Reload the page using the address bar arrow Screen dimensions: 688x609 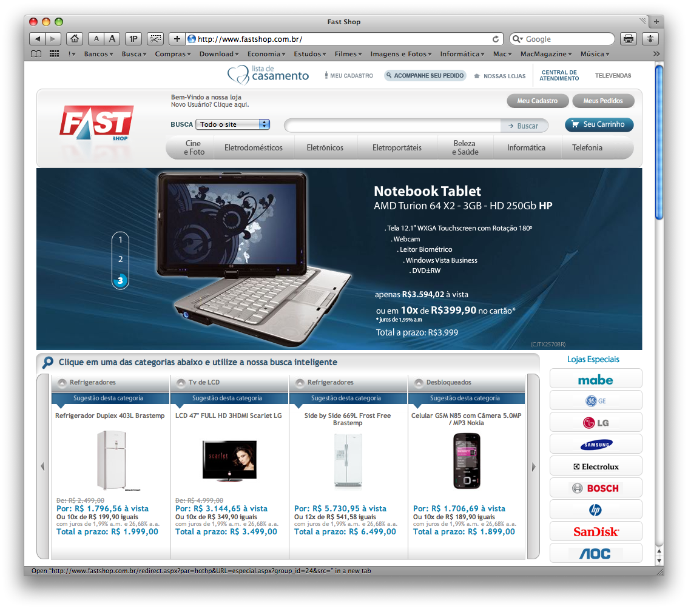pos(496,39)
